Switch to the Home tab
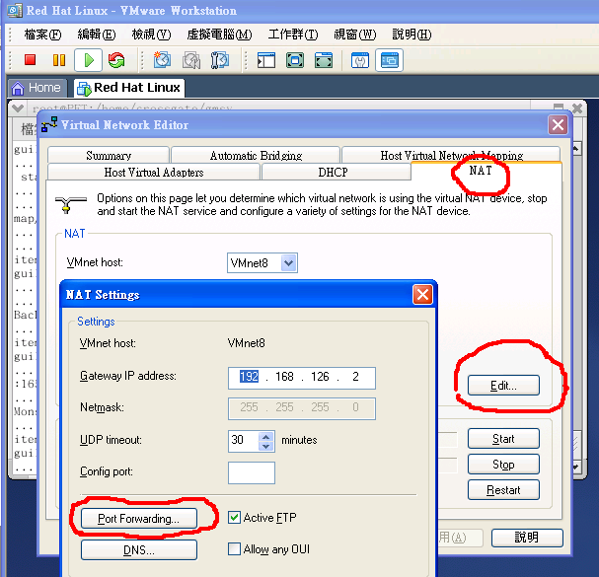599x577 pixels. [37, 88]
